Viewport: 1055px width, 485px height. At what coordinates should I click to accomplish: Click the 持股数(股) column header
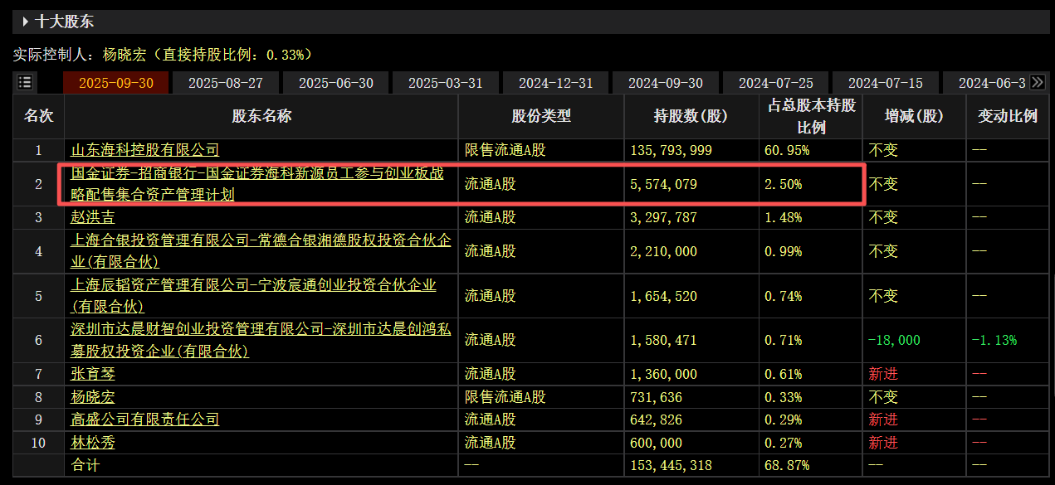point(691,116)
